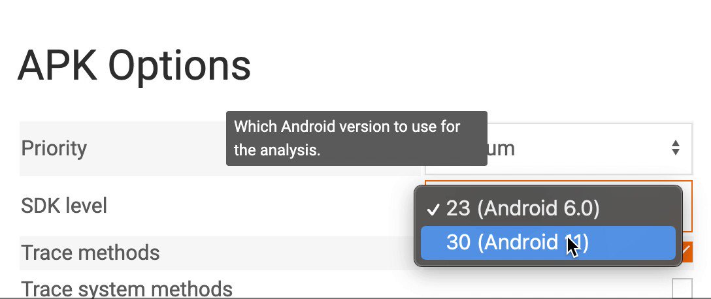The width and height of the screenshot is (711, 299).
Task: Click the checkmark beside 23 (Android 6.0)
Action: tap(433, 210)
